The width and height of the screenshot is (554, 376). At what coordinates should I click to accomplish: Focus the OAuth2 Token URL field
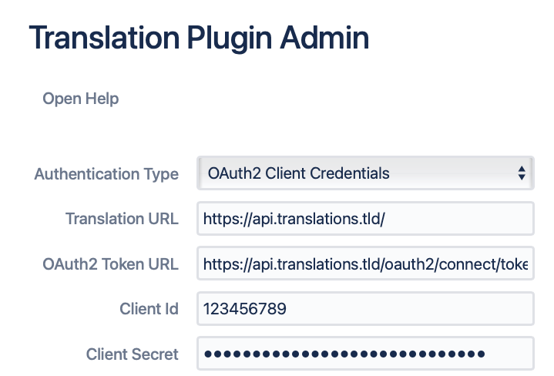[x=364, y=264]
